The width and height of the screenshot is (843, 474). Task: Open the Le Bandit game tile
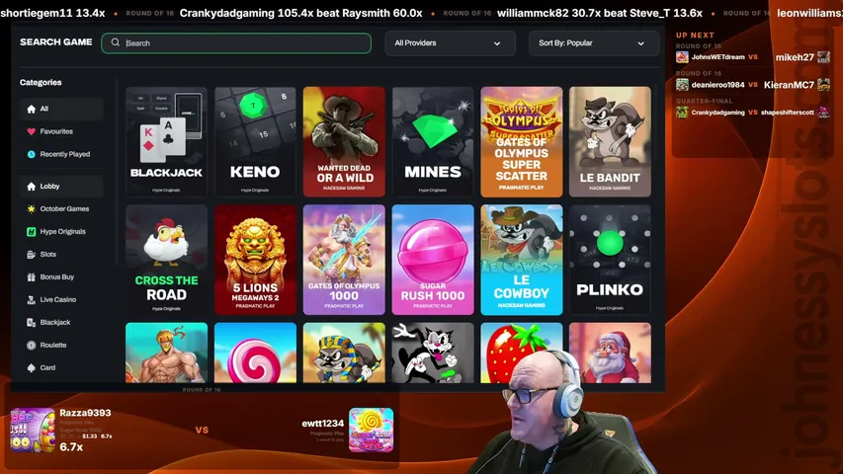point(610,142)
